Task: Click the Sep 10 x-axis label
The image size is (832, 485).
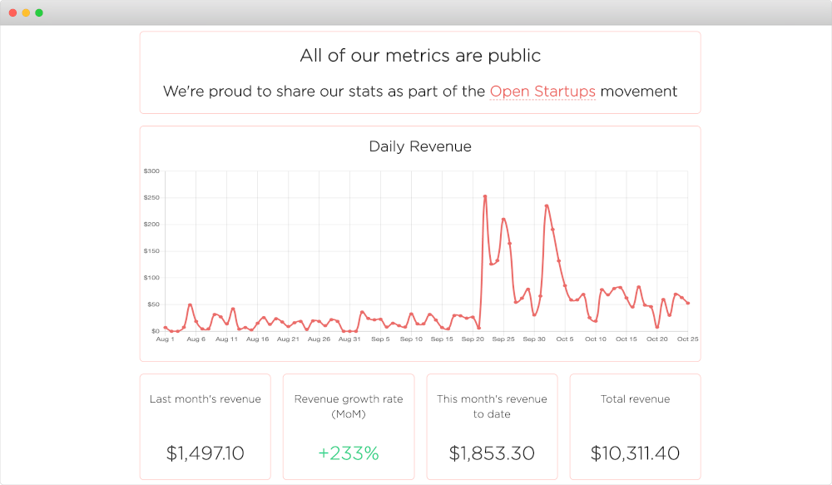Action: (x=411, y=339)
